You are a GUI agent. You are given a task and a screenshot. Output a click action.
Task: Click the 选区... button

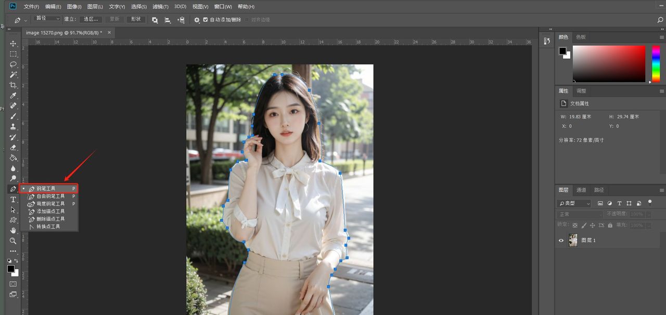point(91,19)
